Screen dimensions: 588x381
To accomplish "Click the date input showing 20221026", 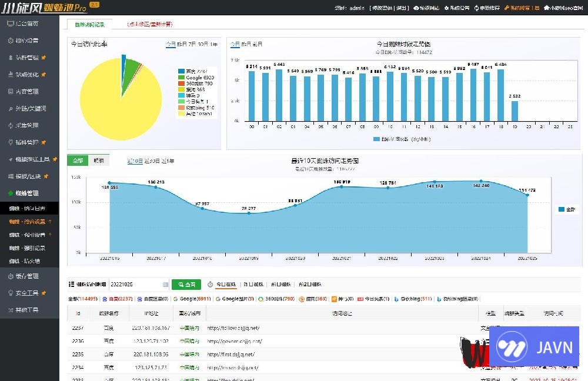I will pos(135,285).
